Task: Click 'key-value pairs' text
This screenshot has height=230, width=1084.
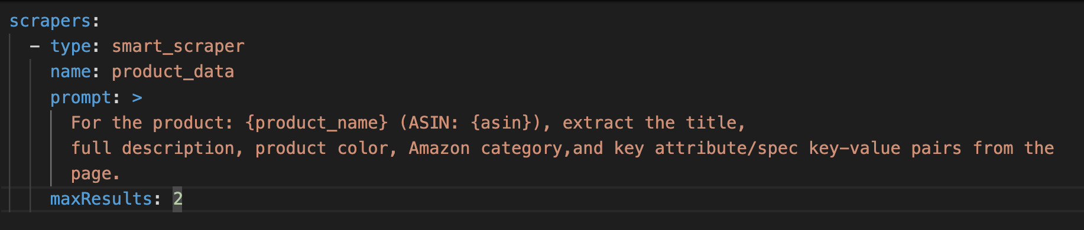Action: [885, 148]
